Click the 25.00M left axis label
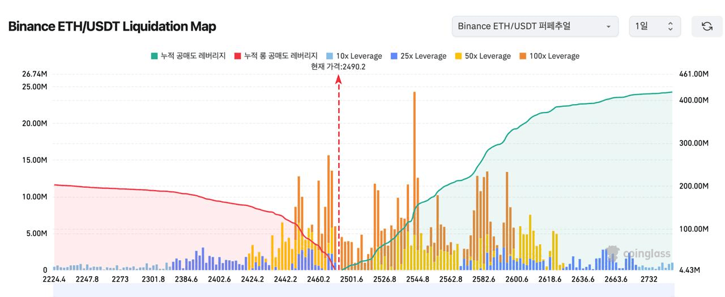Screen dimensions: 725x297 click(x=34, y=87)
